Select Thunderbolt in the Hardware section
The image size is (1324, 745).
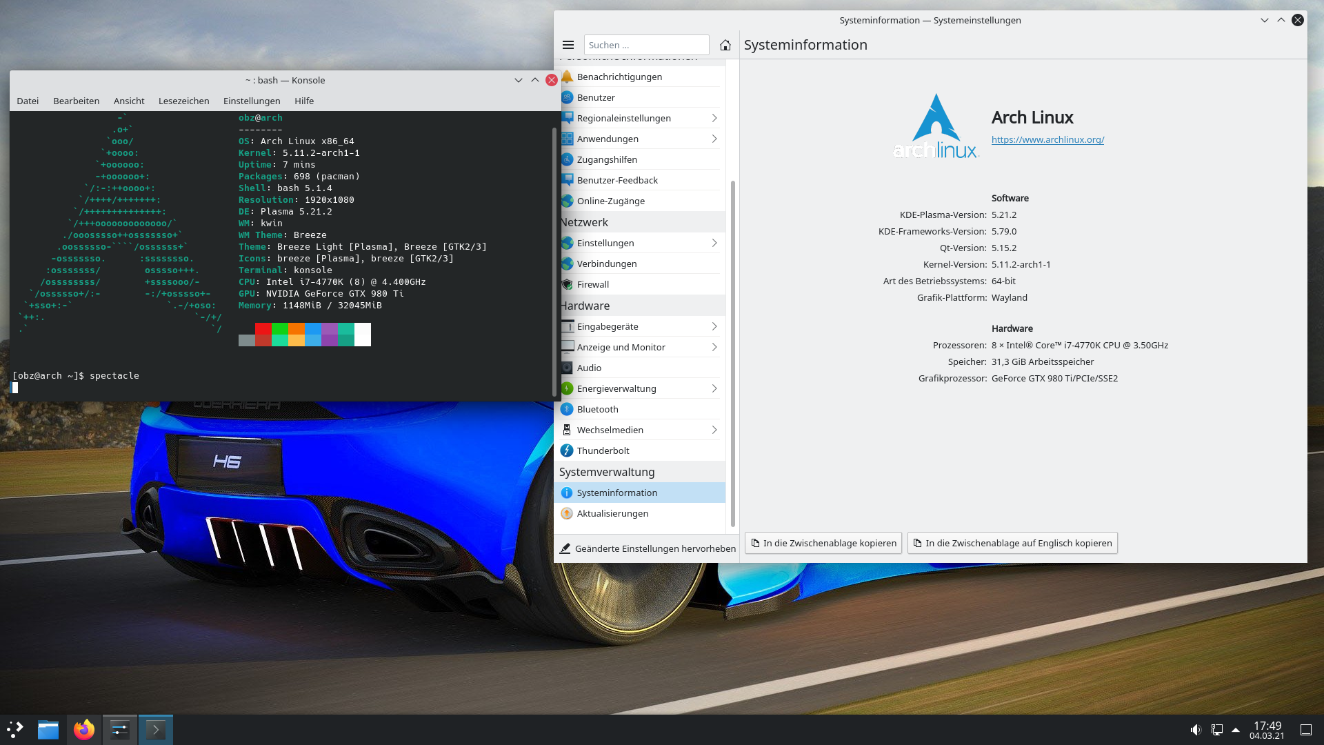point(603,450)
